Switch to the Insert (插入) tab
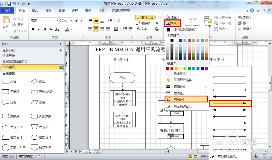This screenshot has width=272, height=160. pos(35,11)
